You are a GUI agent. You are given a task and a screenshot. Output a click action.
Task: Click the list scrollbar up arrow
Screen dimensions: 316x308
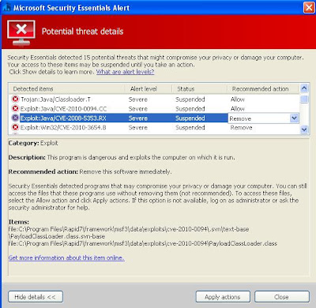pos(304,88)
